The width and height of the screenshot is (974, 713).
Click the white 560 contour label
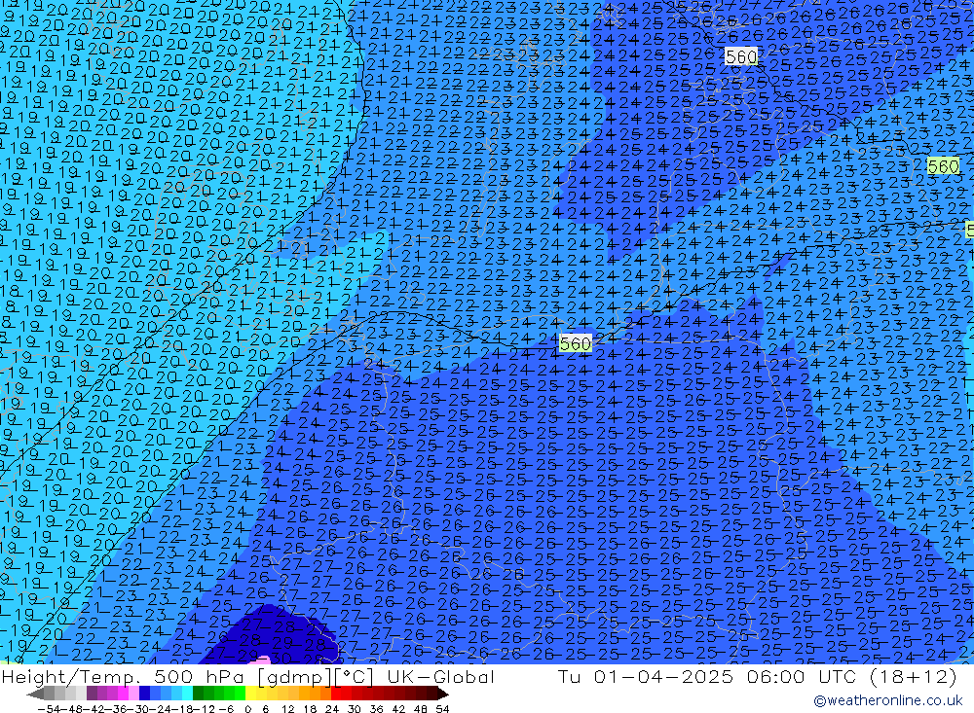(741, 57)
